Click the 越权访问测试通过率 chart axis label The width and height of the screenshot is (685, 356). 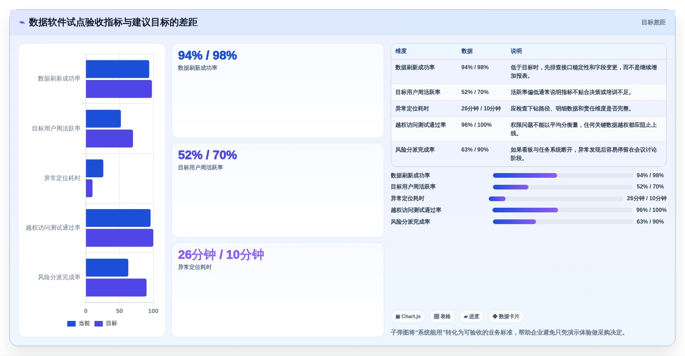(x=53, y=228)
